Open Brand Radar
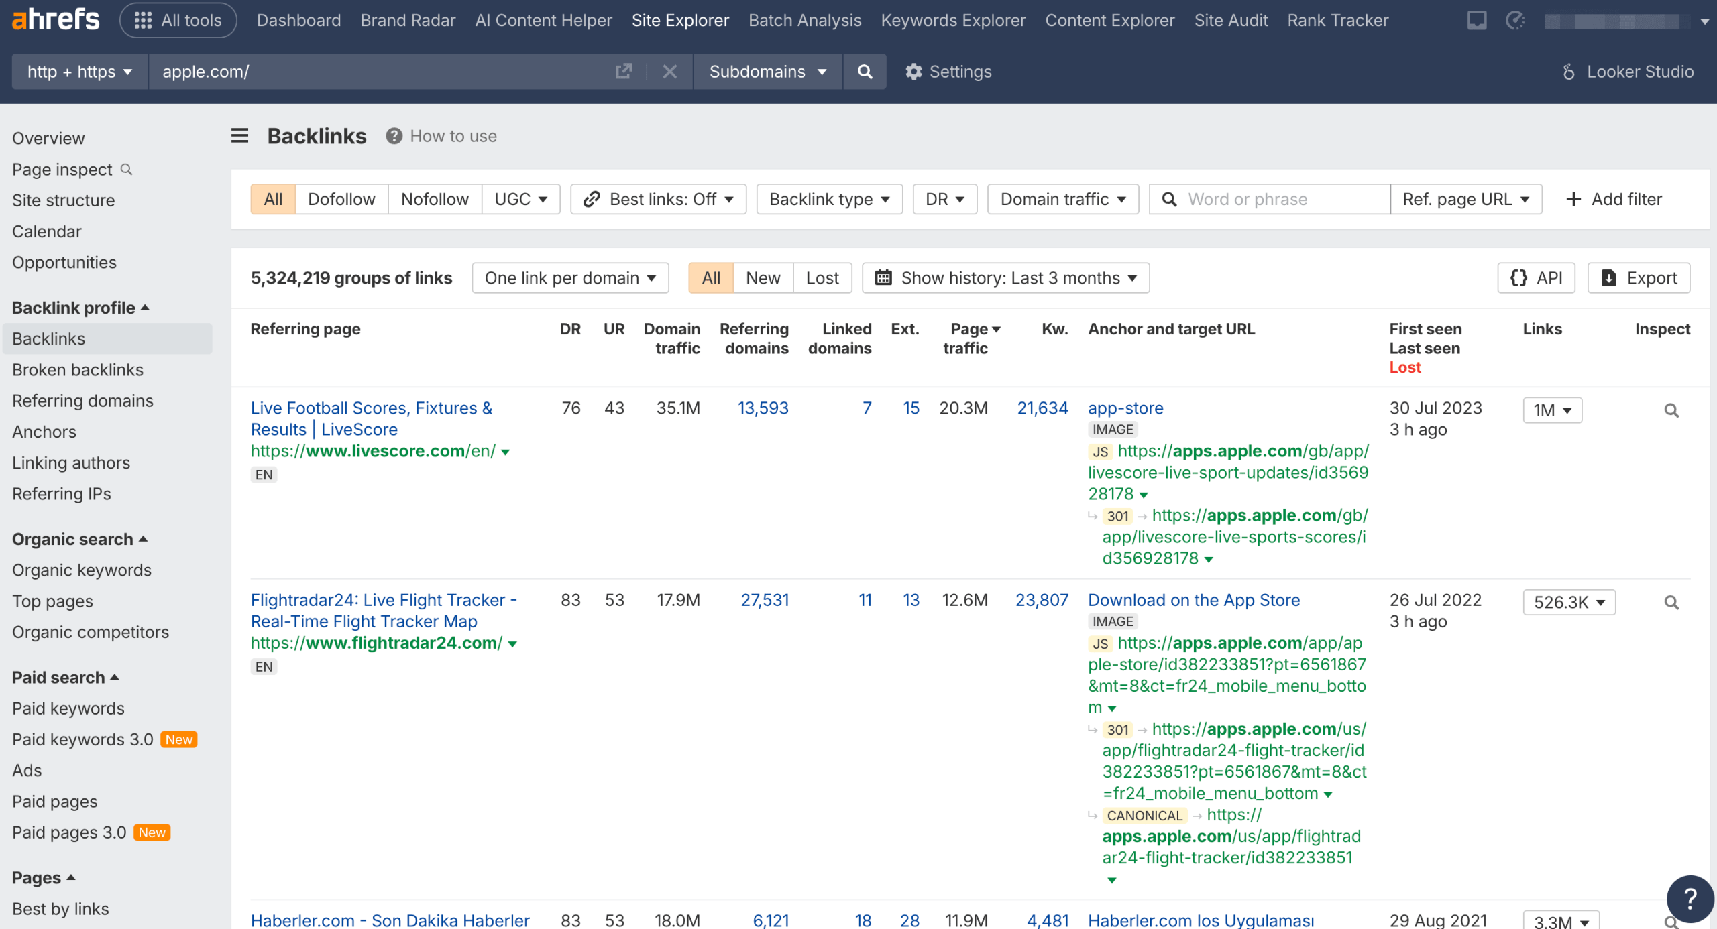Screen dimensions: 1717x929 coord(408,20)
